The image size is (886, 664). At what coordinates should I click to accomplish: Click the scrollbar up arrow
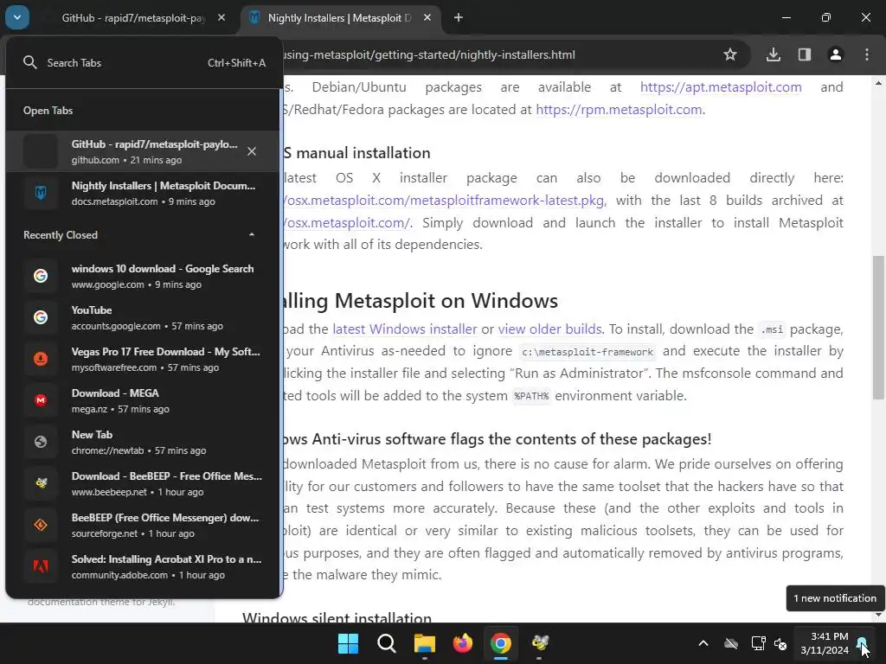[878, 83]
